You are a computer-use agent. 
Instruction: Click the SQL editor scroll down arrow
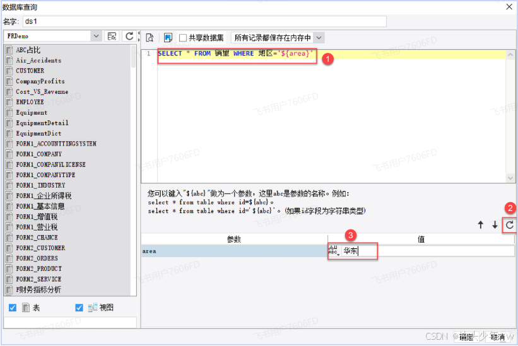click(510, 178)
